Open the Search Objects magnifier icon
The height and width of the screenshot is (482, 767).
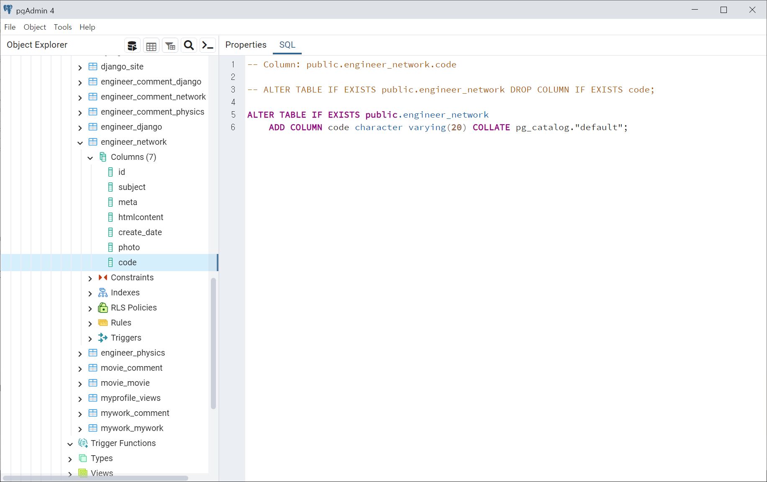[189, 46]
